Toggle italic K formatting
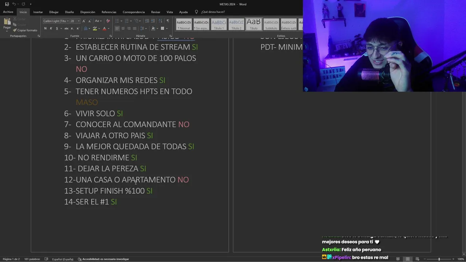The image size is (466, 262). pyautogui.click(x=51, y=28)
